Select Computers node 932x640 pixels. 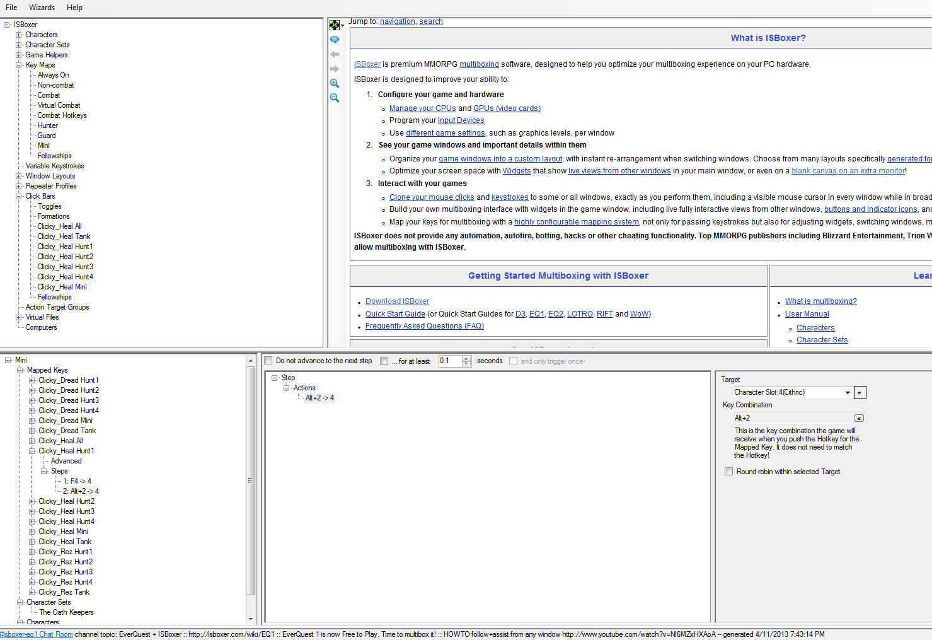pos(41,327)
